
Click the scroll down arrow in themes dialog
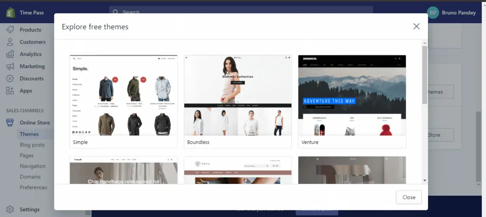coord(424,181)
